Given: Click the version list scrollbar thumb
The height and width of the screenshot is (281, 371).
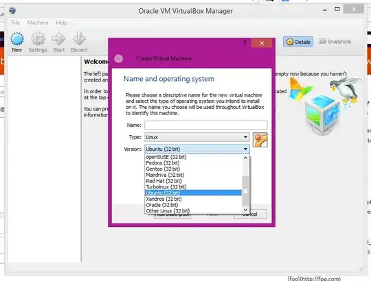Looking at the screenshot, I should 245,191.
